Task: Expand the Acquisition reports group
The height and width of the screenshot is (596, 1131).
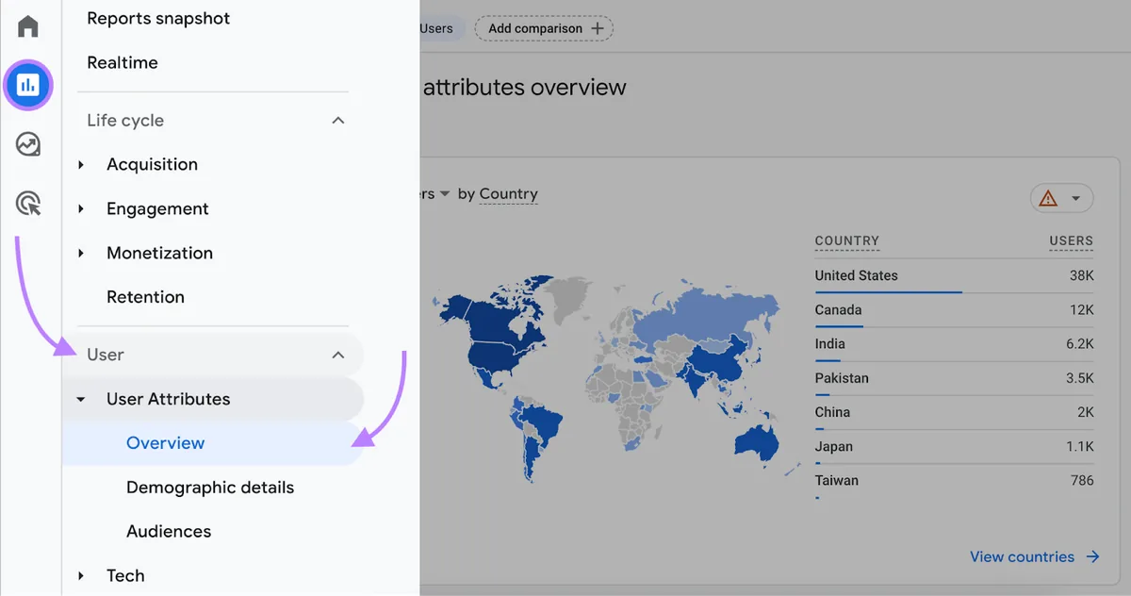Action: 82,165
